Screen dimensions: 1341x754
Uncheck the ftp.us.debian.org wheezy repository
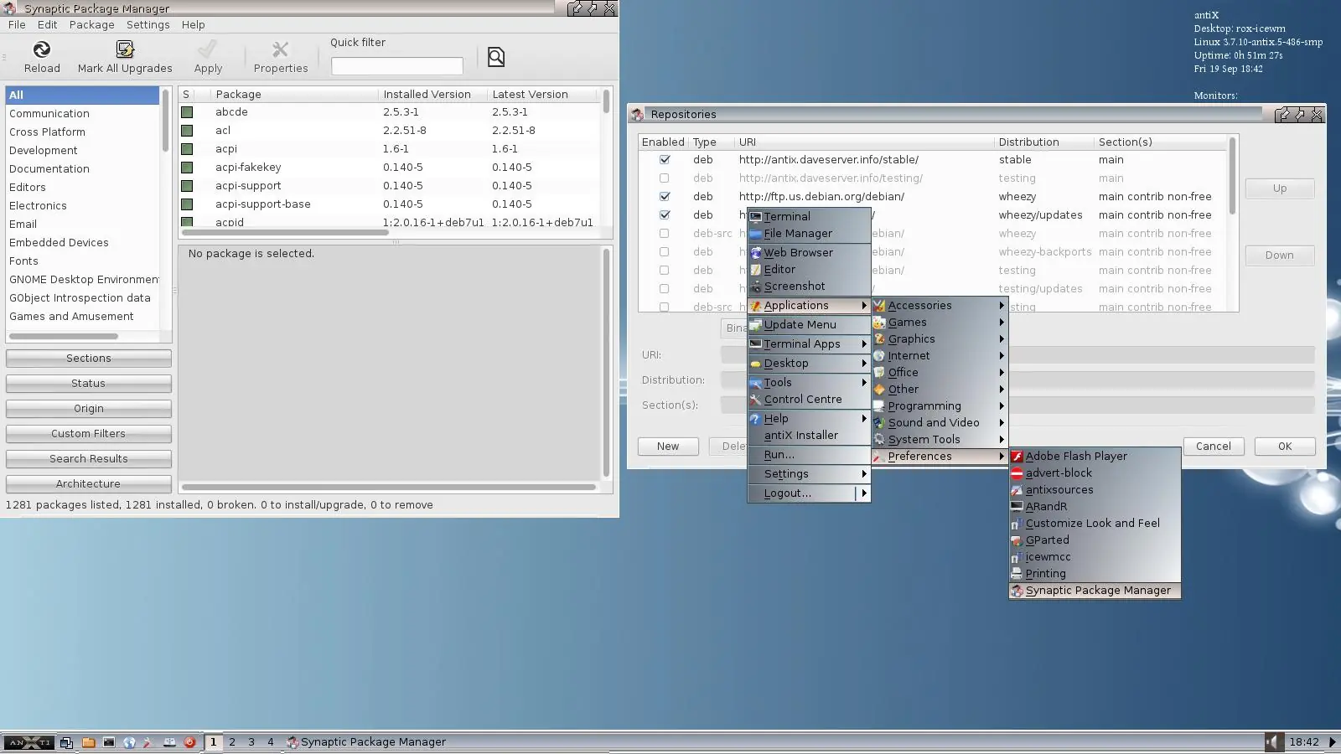click(x=665, y=197)
